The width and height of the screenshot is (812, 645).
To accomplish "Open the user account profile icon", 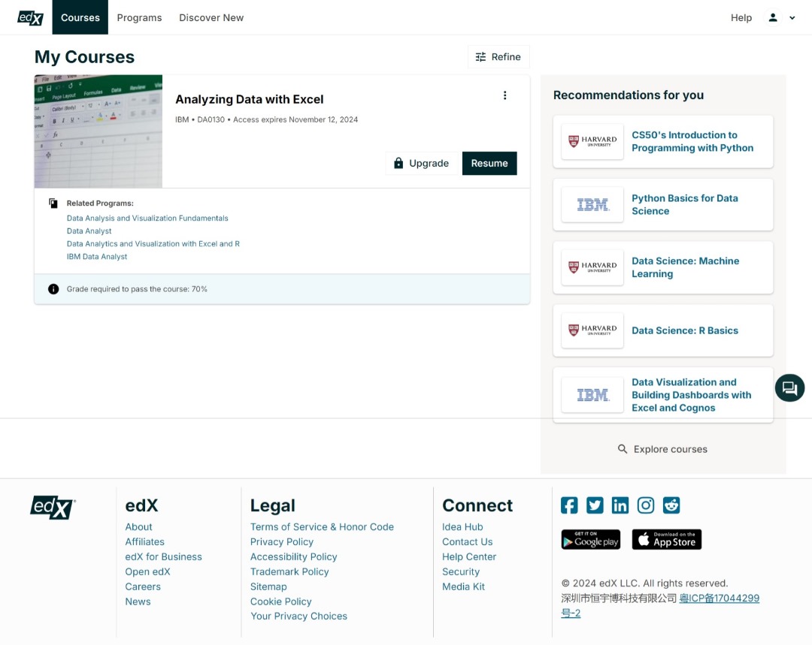I will coord(773,17).
